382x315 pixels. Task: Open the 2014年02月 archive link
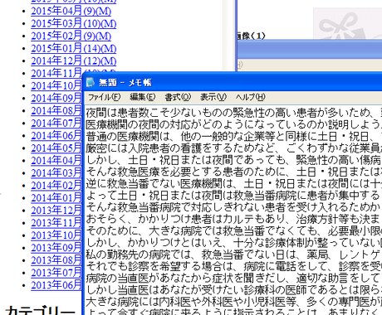56,186
